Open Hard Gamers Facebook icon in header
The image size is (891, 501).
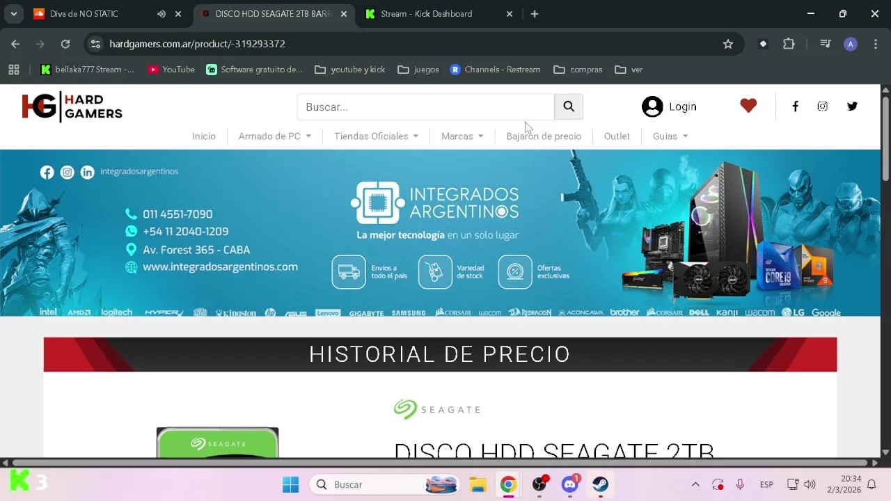point(795,106)
